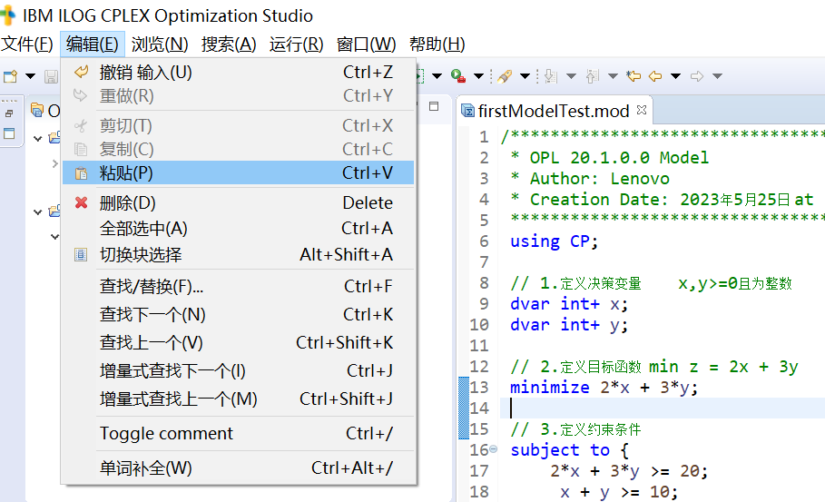
Task: Close the open 编辑(E) menu
Action: (92, 44)
